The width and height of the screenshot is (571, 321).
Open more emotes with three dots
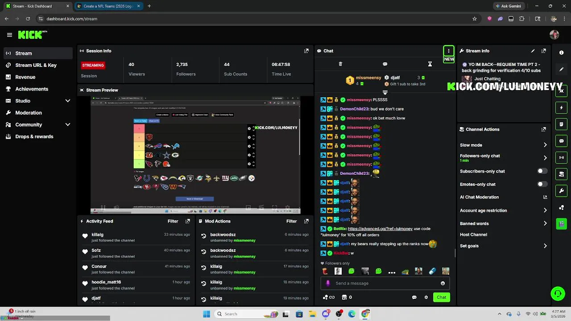tap(392, 272)
